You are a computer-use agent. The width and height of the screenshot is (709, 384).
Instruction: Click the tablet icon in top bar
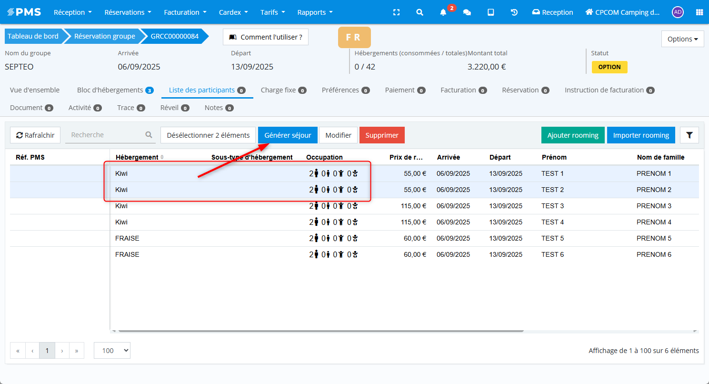tap(490, 12)
